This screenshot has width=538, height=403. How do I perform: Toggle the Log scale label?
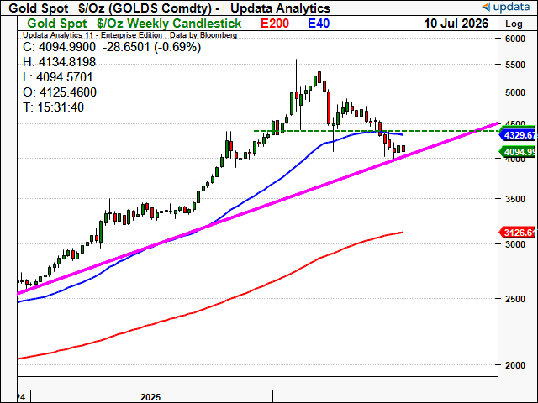tap(514, 24)
